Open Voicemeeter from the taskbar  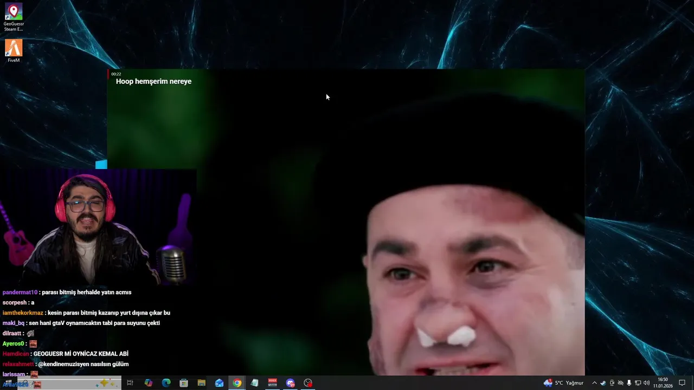coord(272,383)
